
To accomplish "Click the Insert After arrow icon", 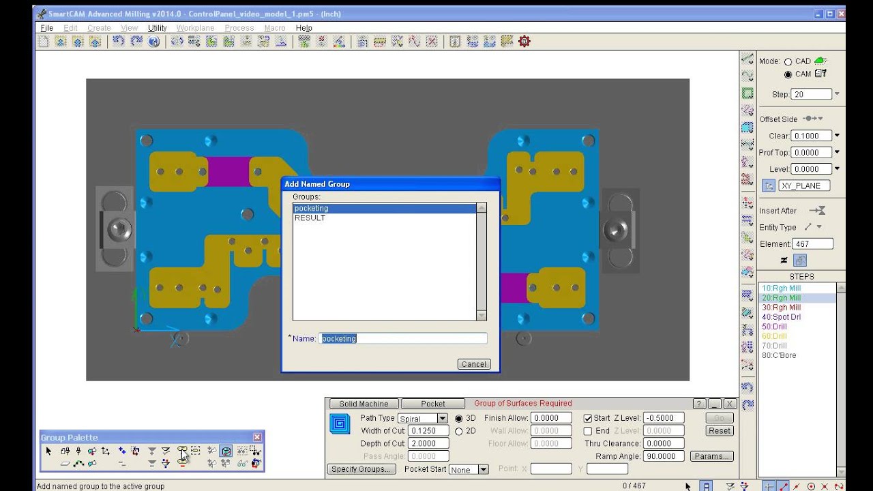I will (817, 211).
